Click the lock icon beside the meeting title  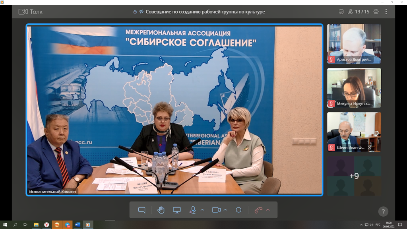(135, 12)
